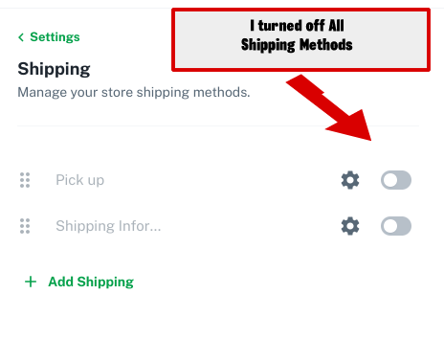Screen dimensions: 444x362
Task: Click the green plus icon
Action: (31, 282)
